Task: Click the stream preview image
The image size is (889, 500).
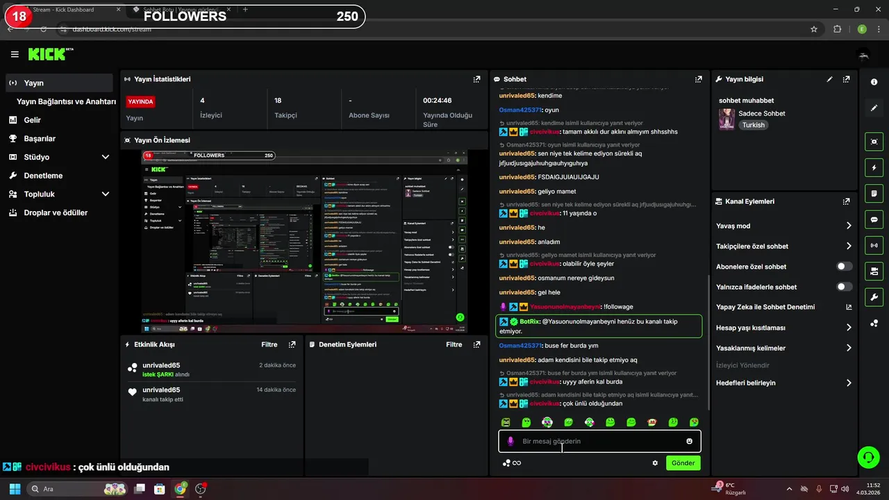Action: (x=304, y=241)
